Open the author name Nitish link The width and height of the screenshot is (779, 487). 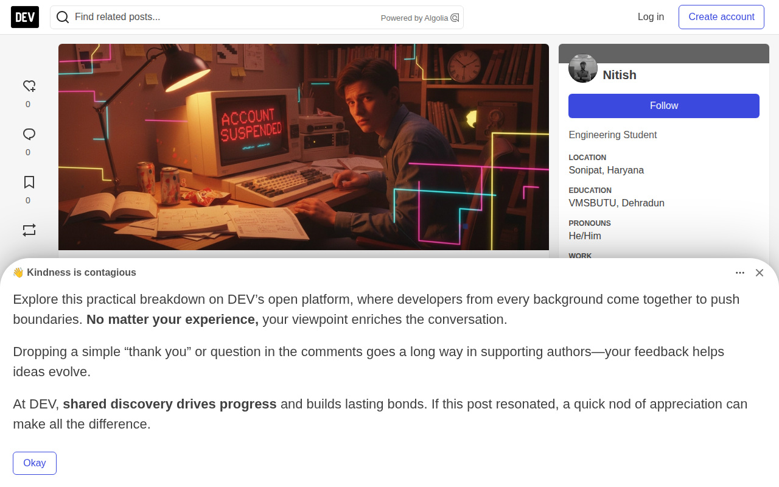[619, 75]
